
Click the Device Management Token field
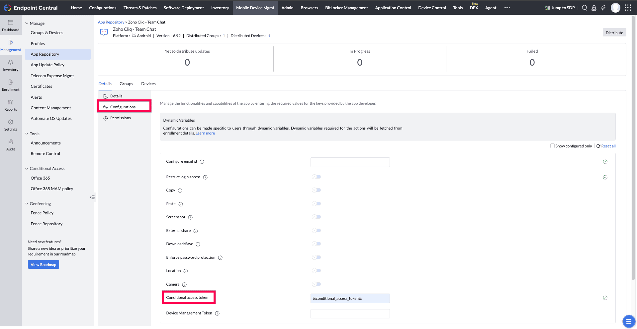tap(350, 314)
